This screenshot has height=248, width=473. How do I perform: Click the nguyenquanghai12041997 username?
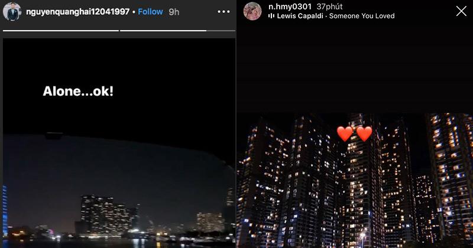click(x=78, y=12)
